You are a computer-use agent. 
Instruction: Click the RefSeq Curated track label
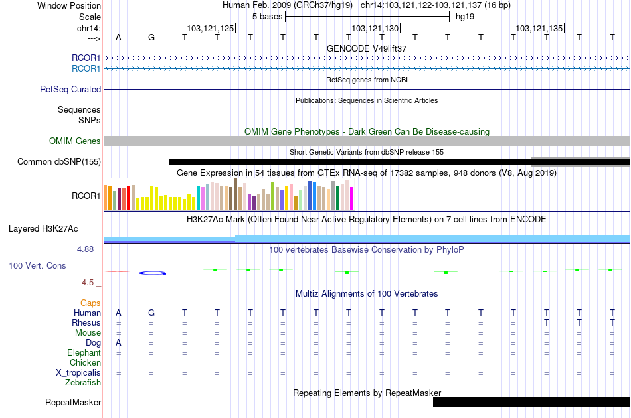pos(70,89)
